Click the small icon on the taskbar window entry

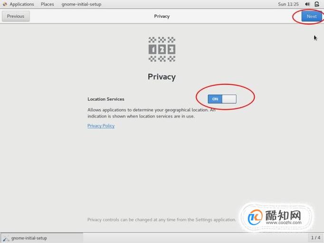tap(6, 238)
